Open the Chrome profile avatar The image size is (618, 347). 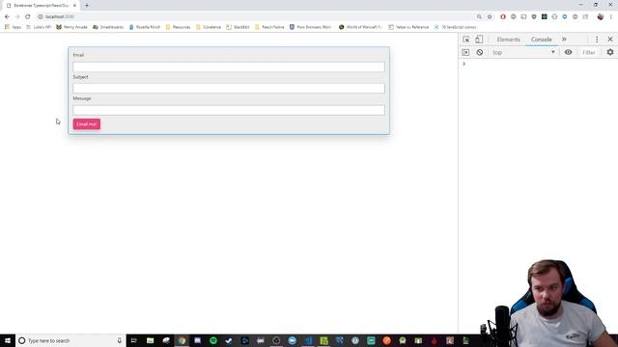coord(601,16)
